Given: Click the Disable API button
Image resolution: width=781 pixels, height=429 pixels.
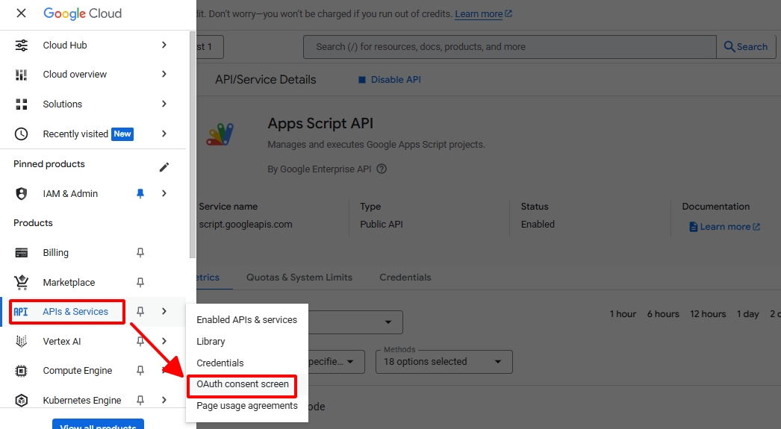Looking at the screenshot, I should (390, 80).
